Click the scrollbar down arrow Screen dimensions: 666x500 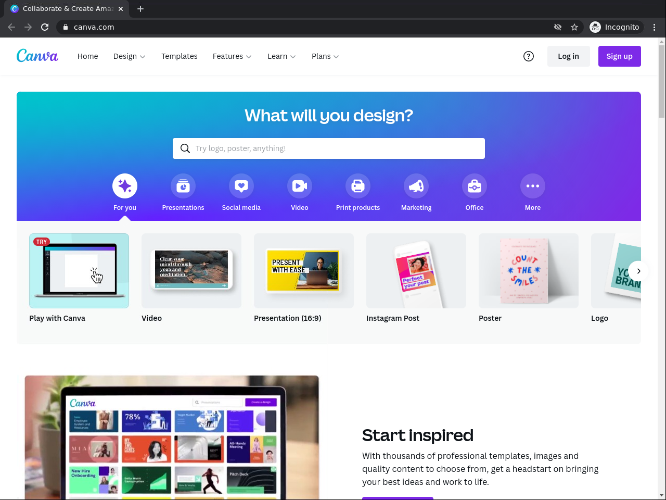(x=661, y=495)
